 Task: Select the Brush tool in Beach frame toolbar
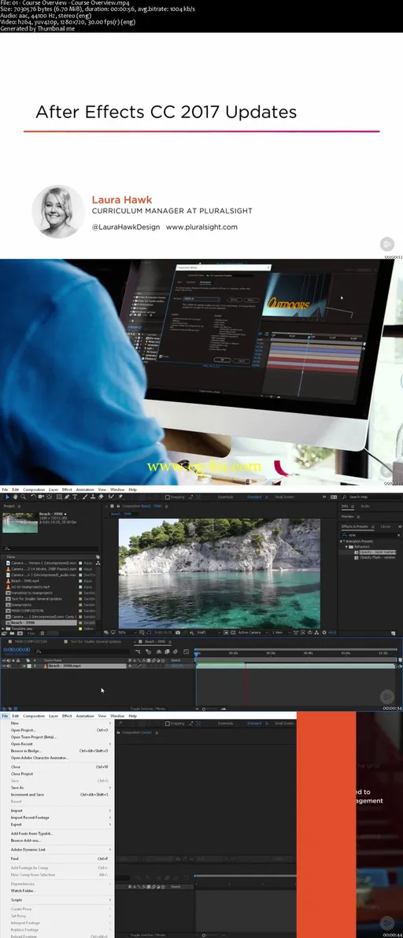pos(84,497)
